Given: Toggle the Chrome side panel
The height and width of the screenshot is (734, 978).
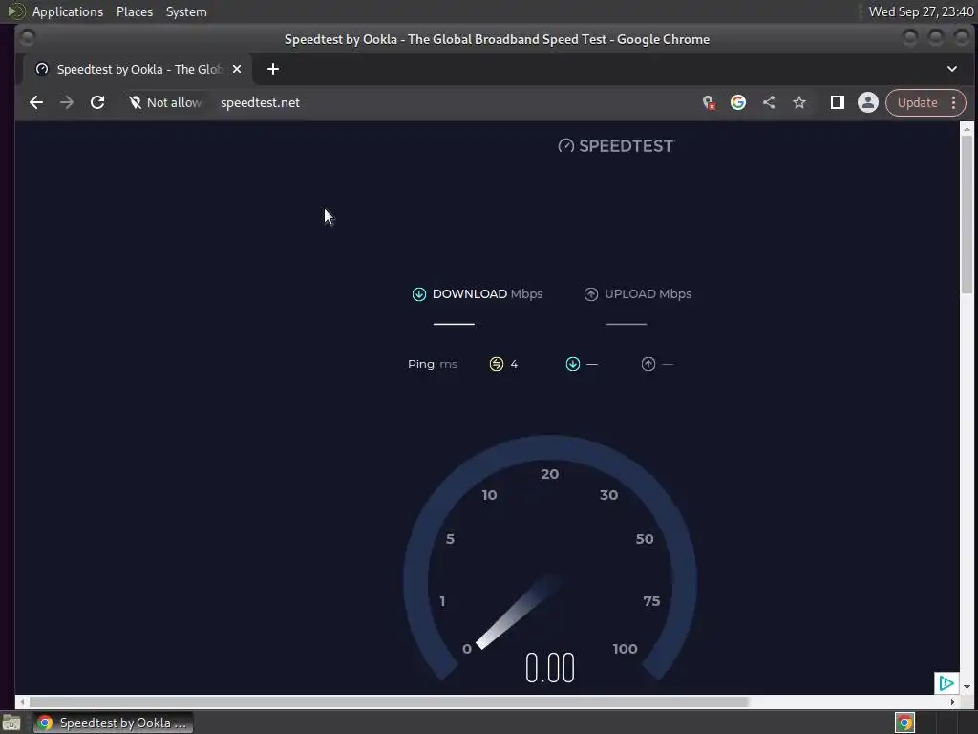Looking at the screenshot, I should [837, 102].
